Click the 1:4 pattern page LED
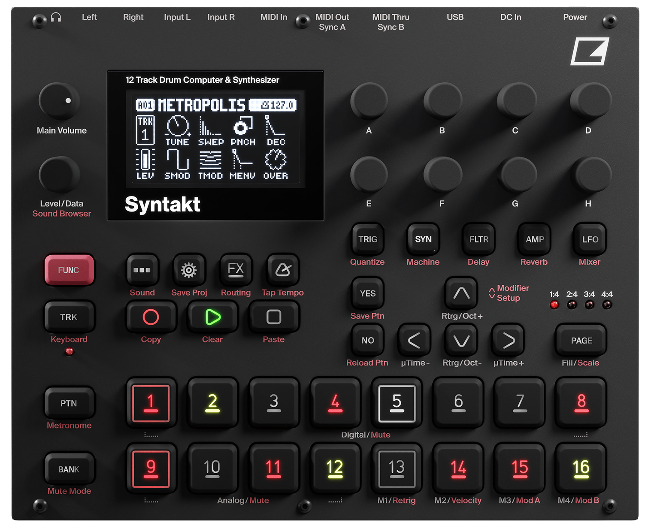Viewport: 651px width, 532px height. 554,305
